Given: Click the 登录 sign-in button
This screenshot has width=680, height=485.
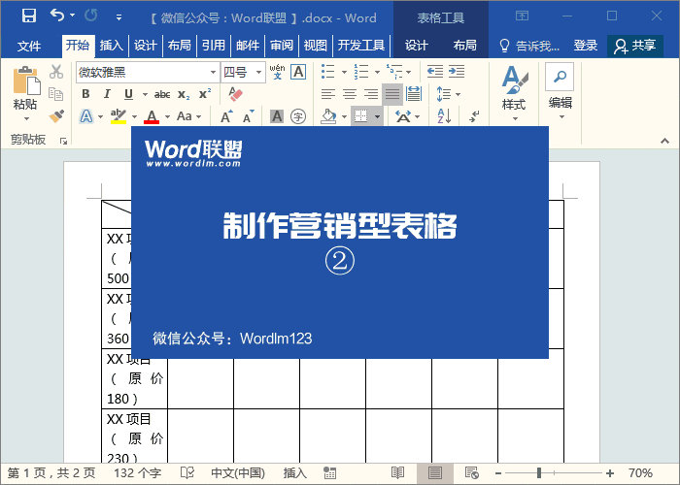Looking at the screenshot, I should coord(586,46).
